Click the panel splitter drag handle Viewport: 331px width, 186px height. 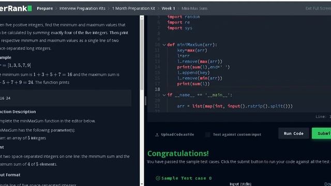145,101
